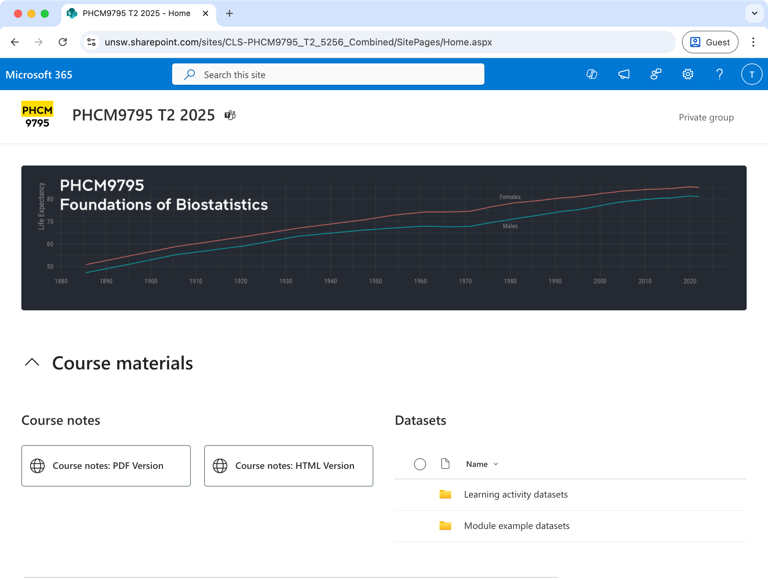Select the PHCM9795 T2 2025 Home tab
768x580 pixels.
pos(136,14)
